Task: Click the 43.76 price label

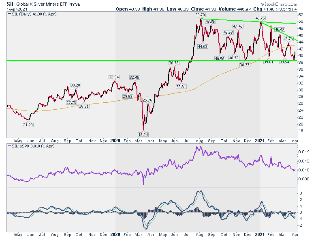Action: 288,39
